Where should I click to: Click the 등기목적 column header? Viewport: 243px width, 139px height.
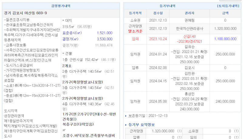135,13
